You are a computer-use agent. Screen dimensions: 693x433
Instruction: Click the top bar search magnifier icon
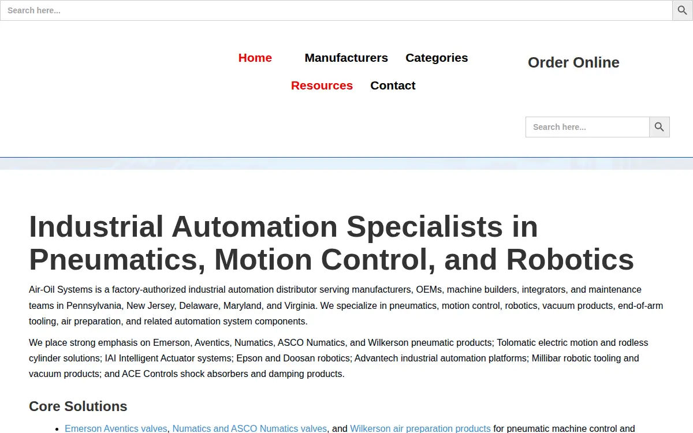(x=683, y=10)
